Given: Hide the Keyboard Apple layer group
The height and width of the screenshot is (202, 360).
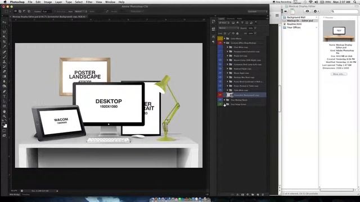Looking at the screenshot, I should [220, 68].
